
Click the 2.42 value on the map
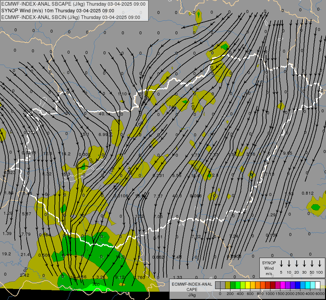coord(25,275)
